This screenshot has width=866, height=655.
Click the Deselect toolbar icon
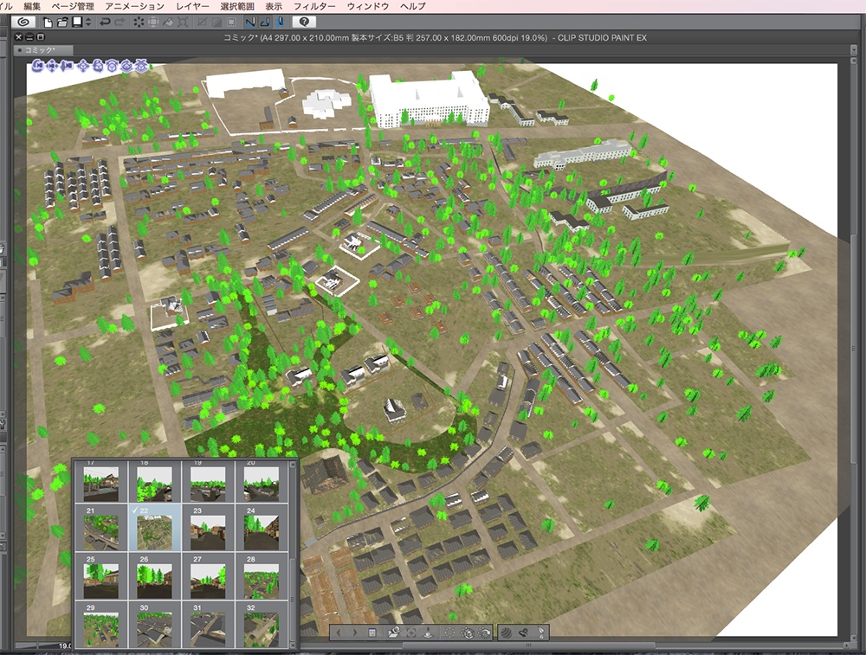[202, 22]
